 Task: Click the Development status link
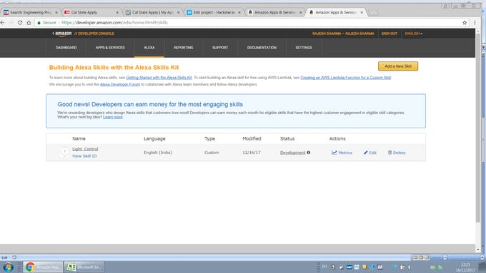coord(292,153)
